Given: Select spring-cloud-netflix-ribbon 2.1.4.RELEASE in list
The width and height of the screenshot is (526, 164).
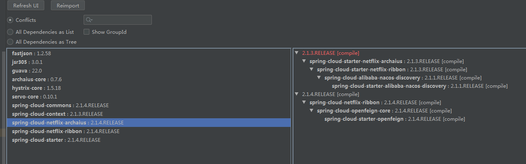Looking at the screenshot, I should coord(149,131).
